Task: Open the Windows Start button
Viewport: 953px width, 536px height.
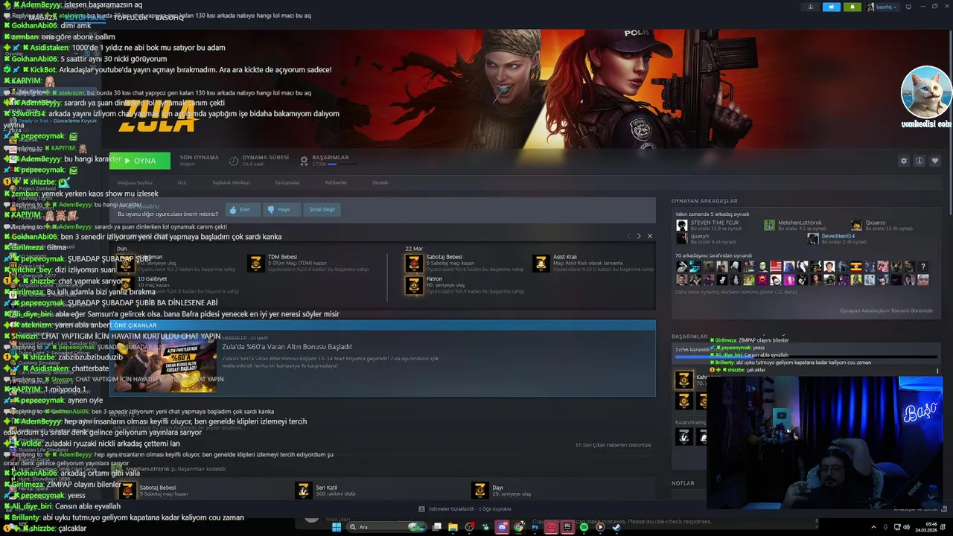Action: point(337,527)
